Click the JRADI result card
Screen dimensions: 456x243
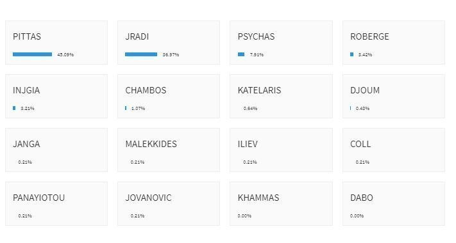pos(169,43)
